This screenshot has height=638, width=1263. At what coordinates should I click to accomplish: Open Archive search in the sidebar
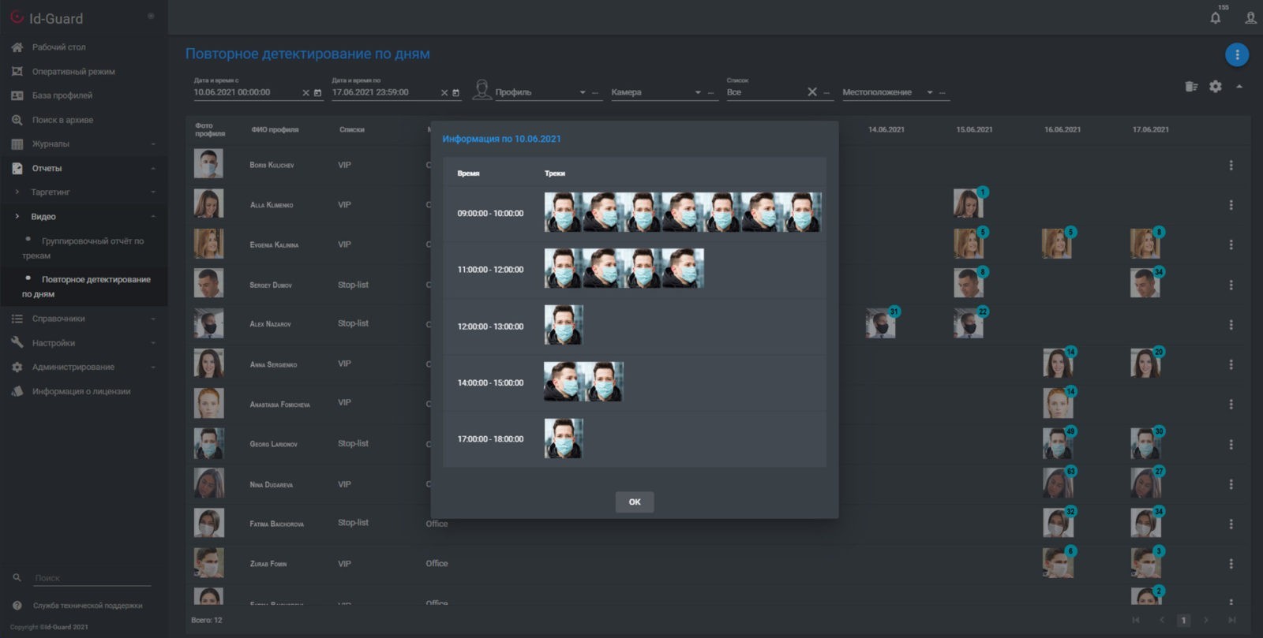62,120
